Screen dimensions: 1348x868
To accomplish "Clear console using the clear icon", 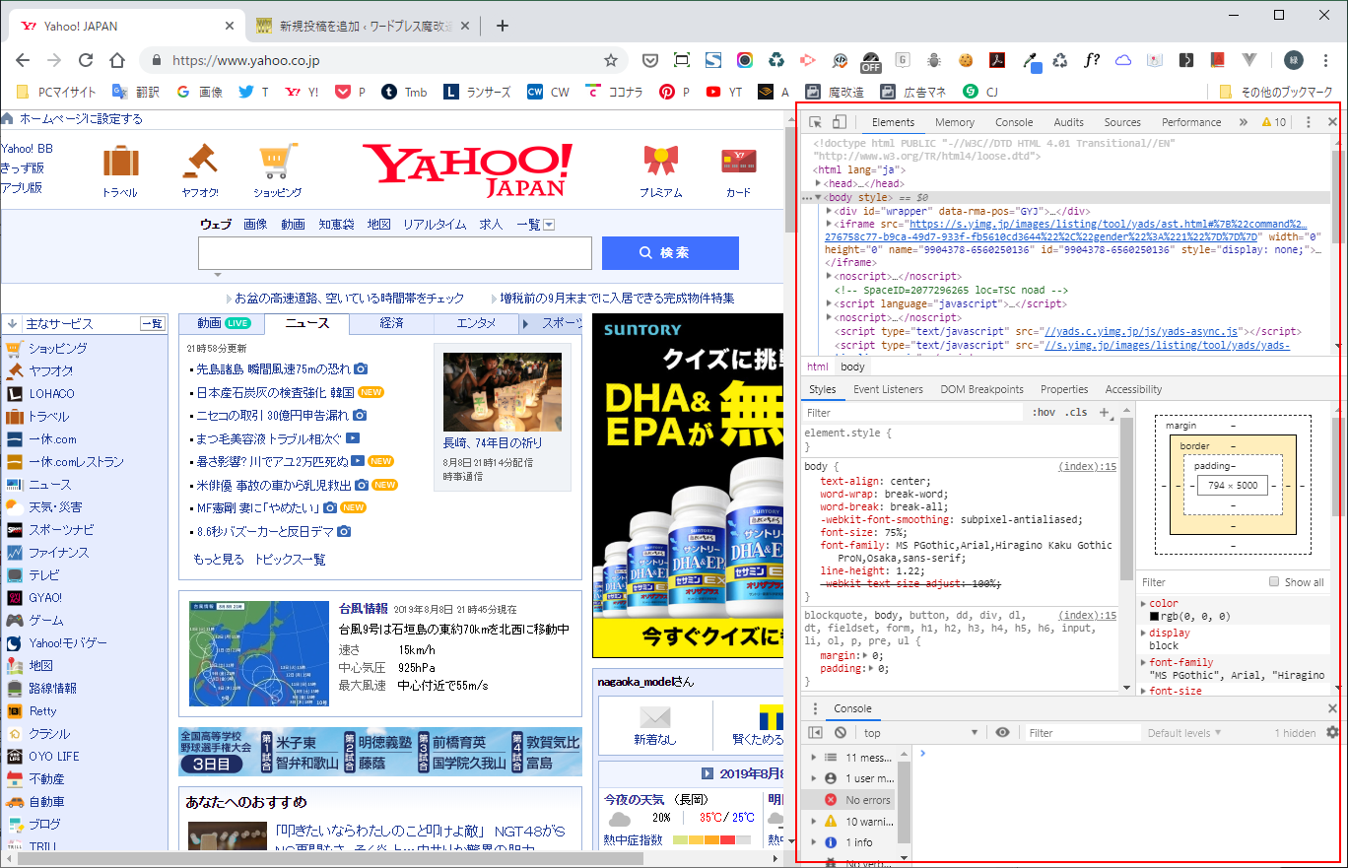I will tap(840, 733).
